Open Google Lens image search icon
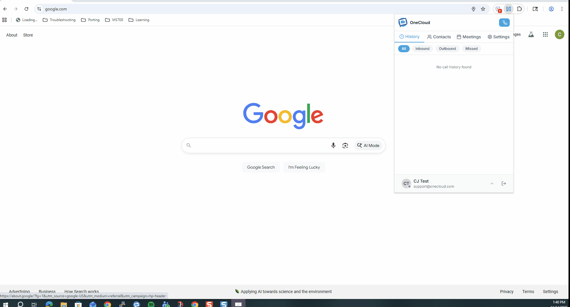This screenshot has height=307, width=570. (345, 145)
